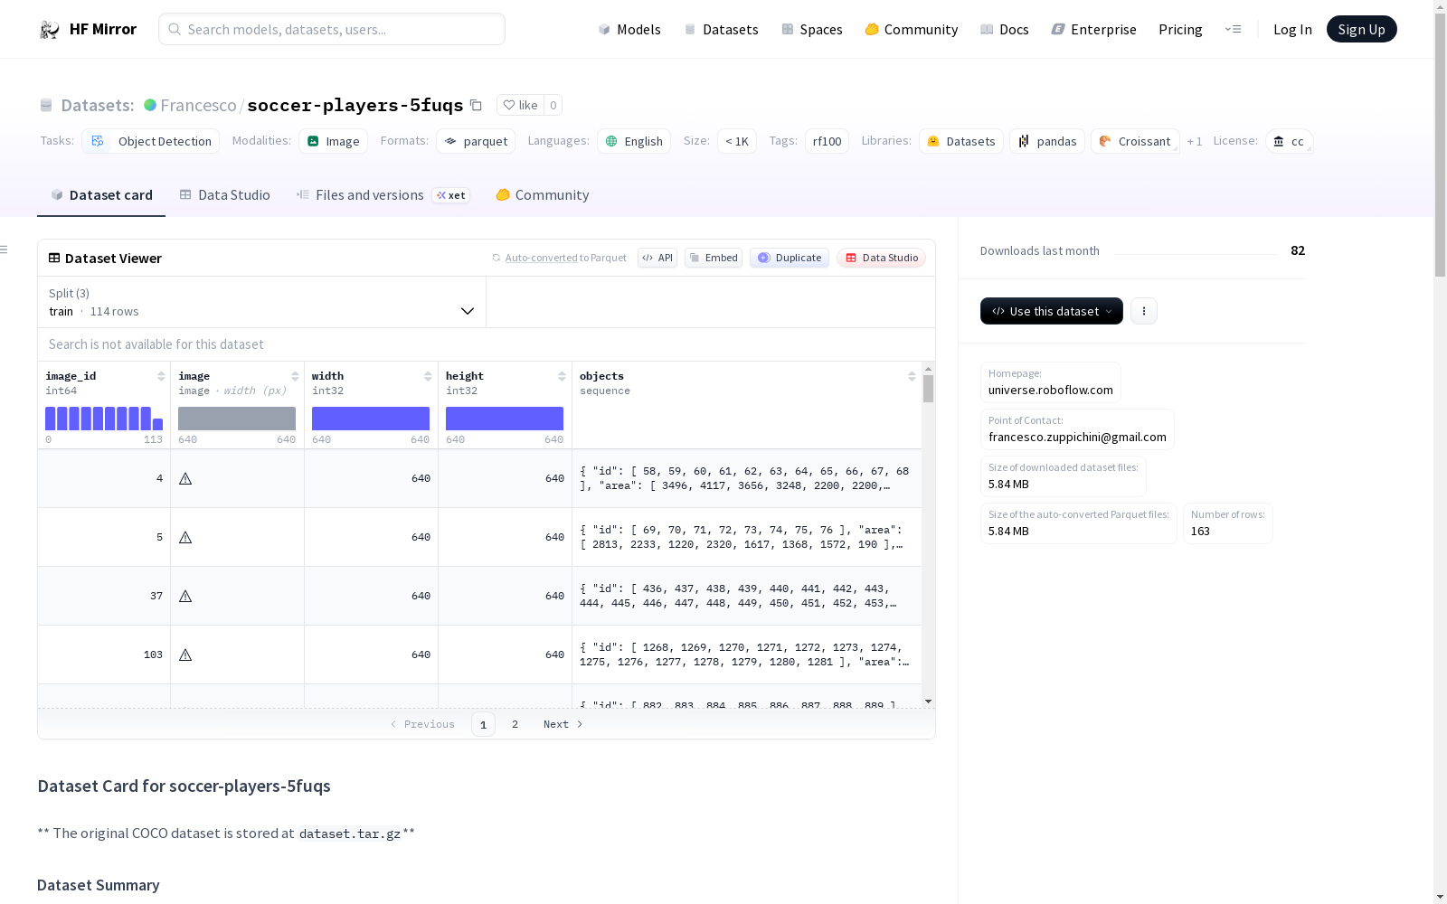Screen dimensions: 1447x904
Task: Click the Sign Up button
Action: pyautogui.click(x=1361, y=29)
